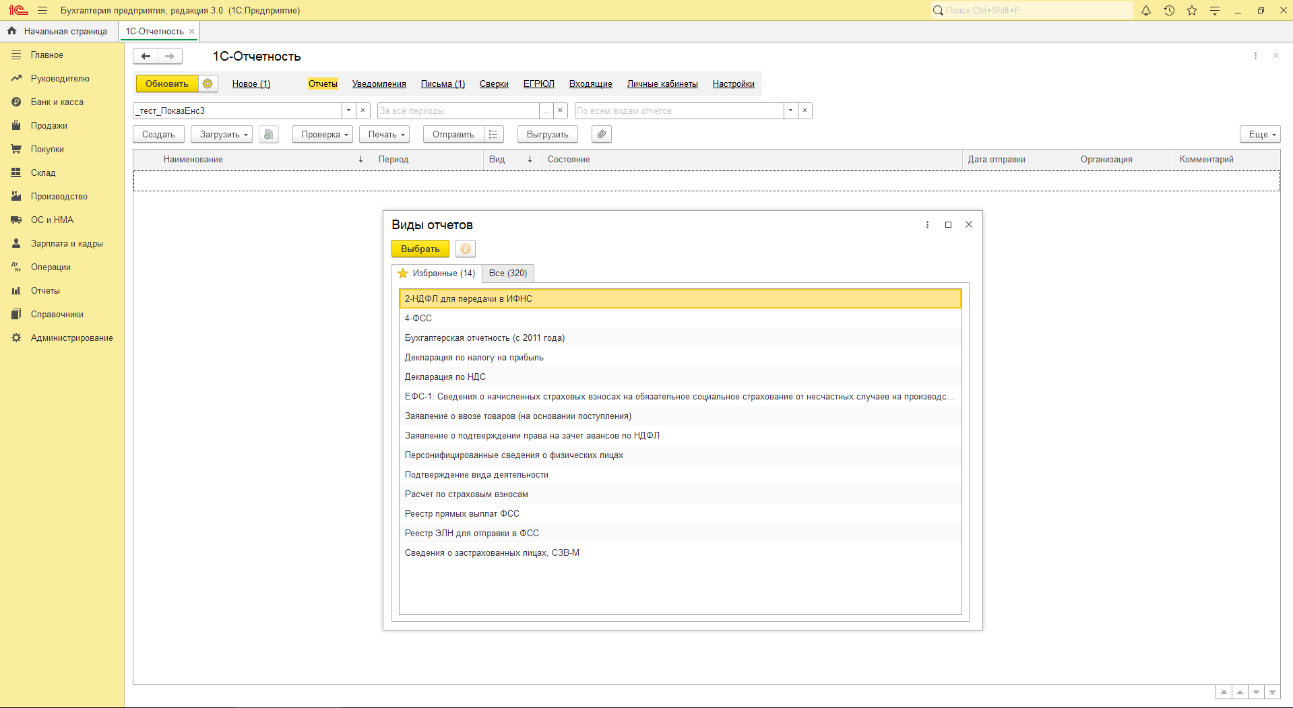Click the paperclip attachment icon
Screen dimensions: 1293x708
[x=602, y=134]
